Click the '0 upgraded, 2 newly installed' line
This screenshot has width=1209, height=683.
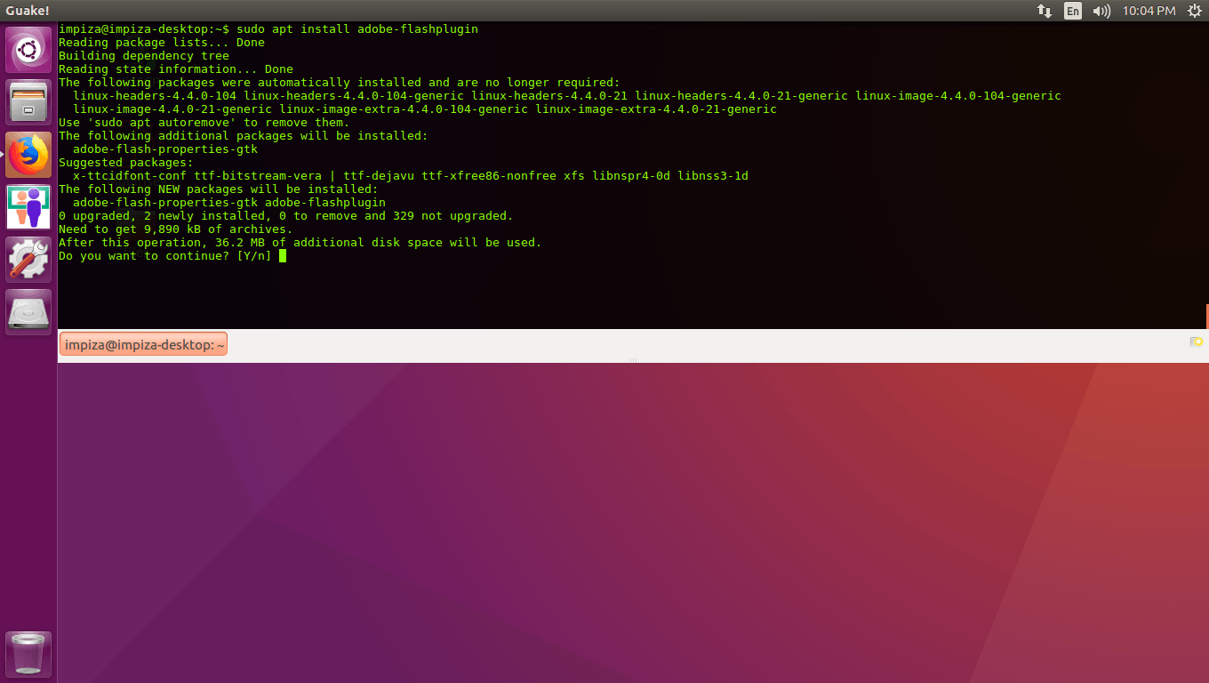[286, 216]
